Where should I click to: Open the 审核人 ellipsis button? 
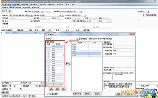(x=155, y=86)
